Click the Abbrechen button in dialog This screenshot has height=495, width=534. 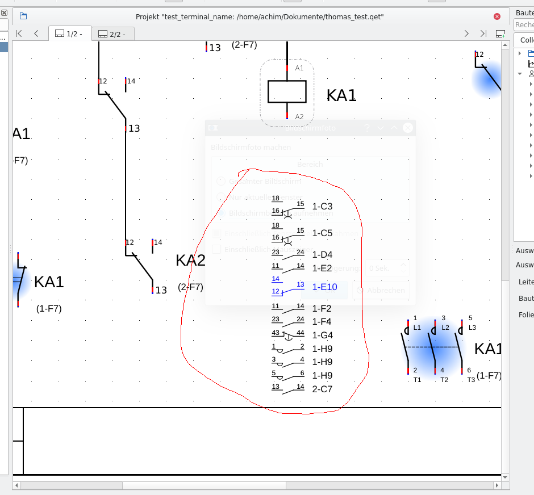point(381,290)
